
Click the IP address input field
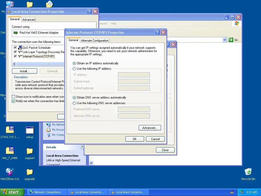pos(134,75)
